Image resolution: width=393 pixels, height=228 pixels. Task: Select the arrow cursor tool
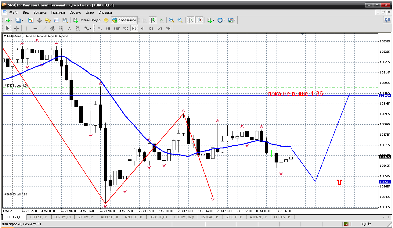pyautogui.click(x=8, y=28)
